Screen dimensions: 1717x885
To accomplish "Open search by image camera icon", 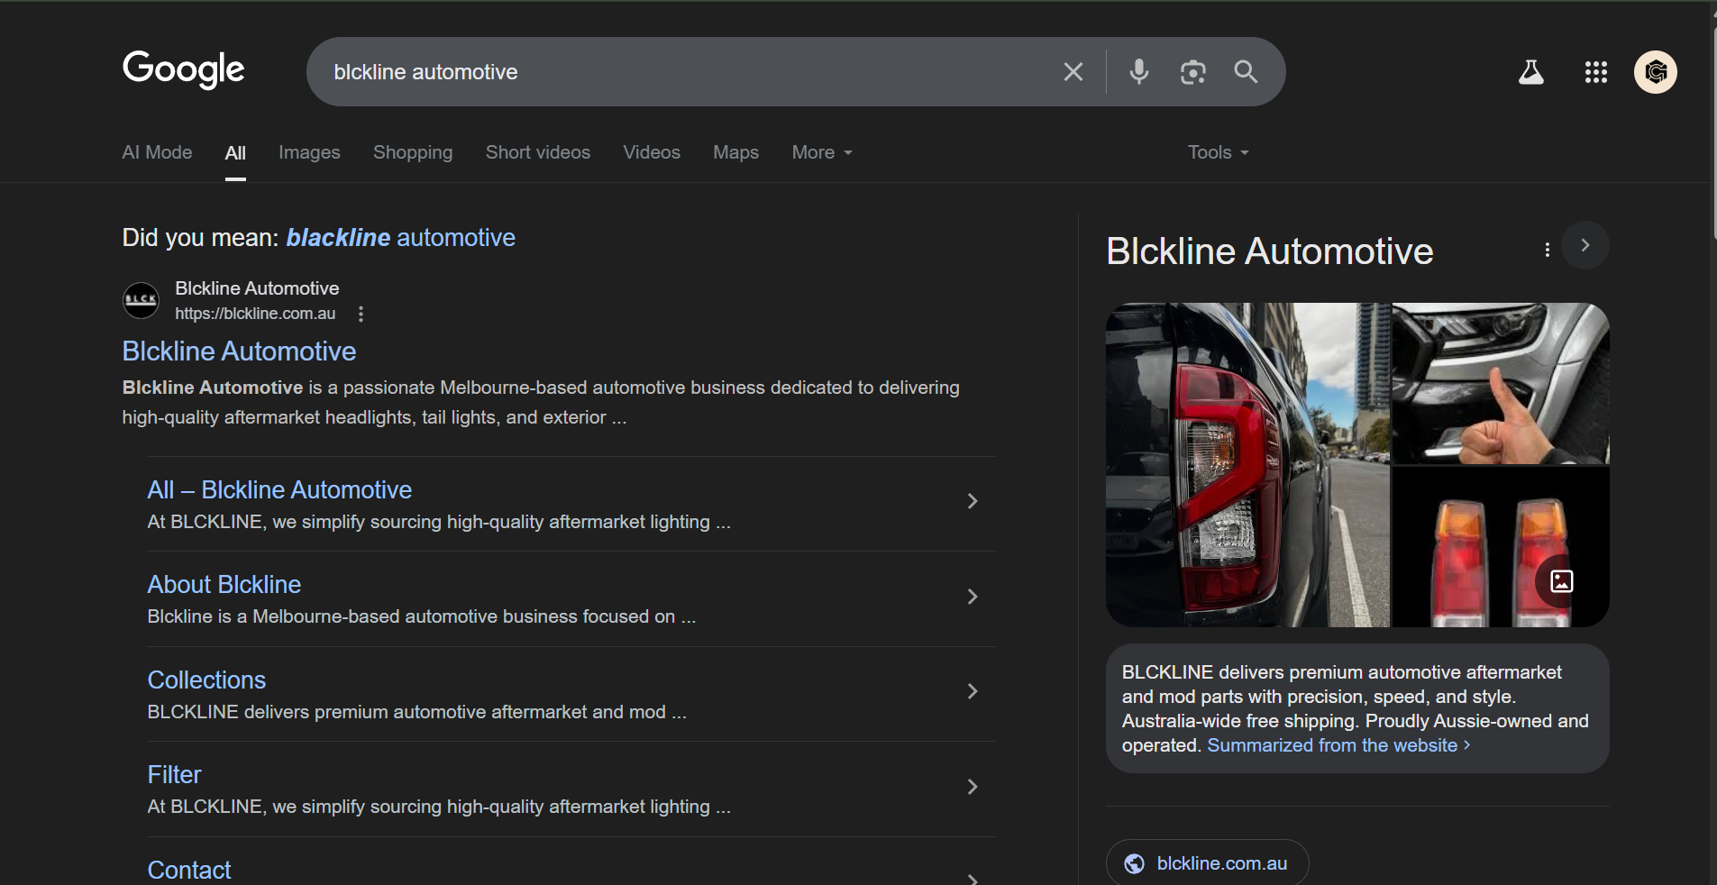I will (x=1192, y=72).
